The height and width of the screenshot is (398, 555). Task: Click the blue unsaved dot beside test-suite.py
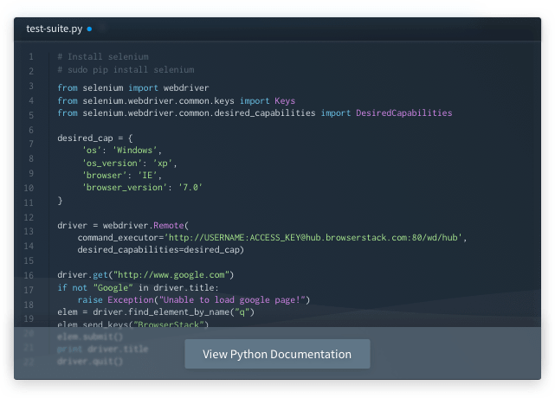click(89, 29)
